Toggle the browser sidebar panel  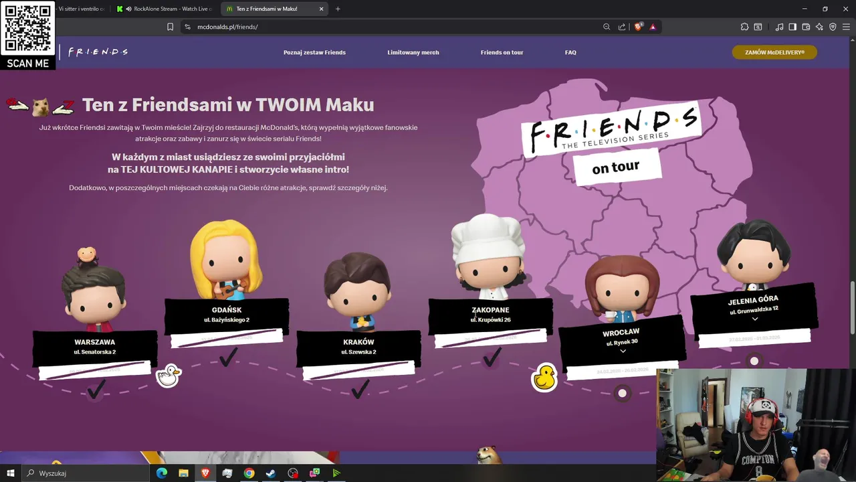(792, 27)
